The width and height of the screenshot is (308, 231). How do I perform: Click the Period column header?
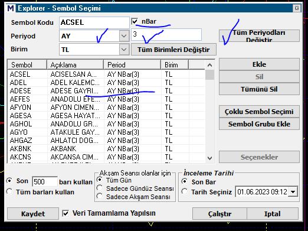[132, 65]
